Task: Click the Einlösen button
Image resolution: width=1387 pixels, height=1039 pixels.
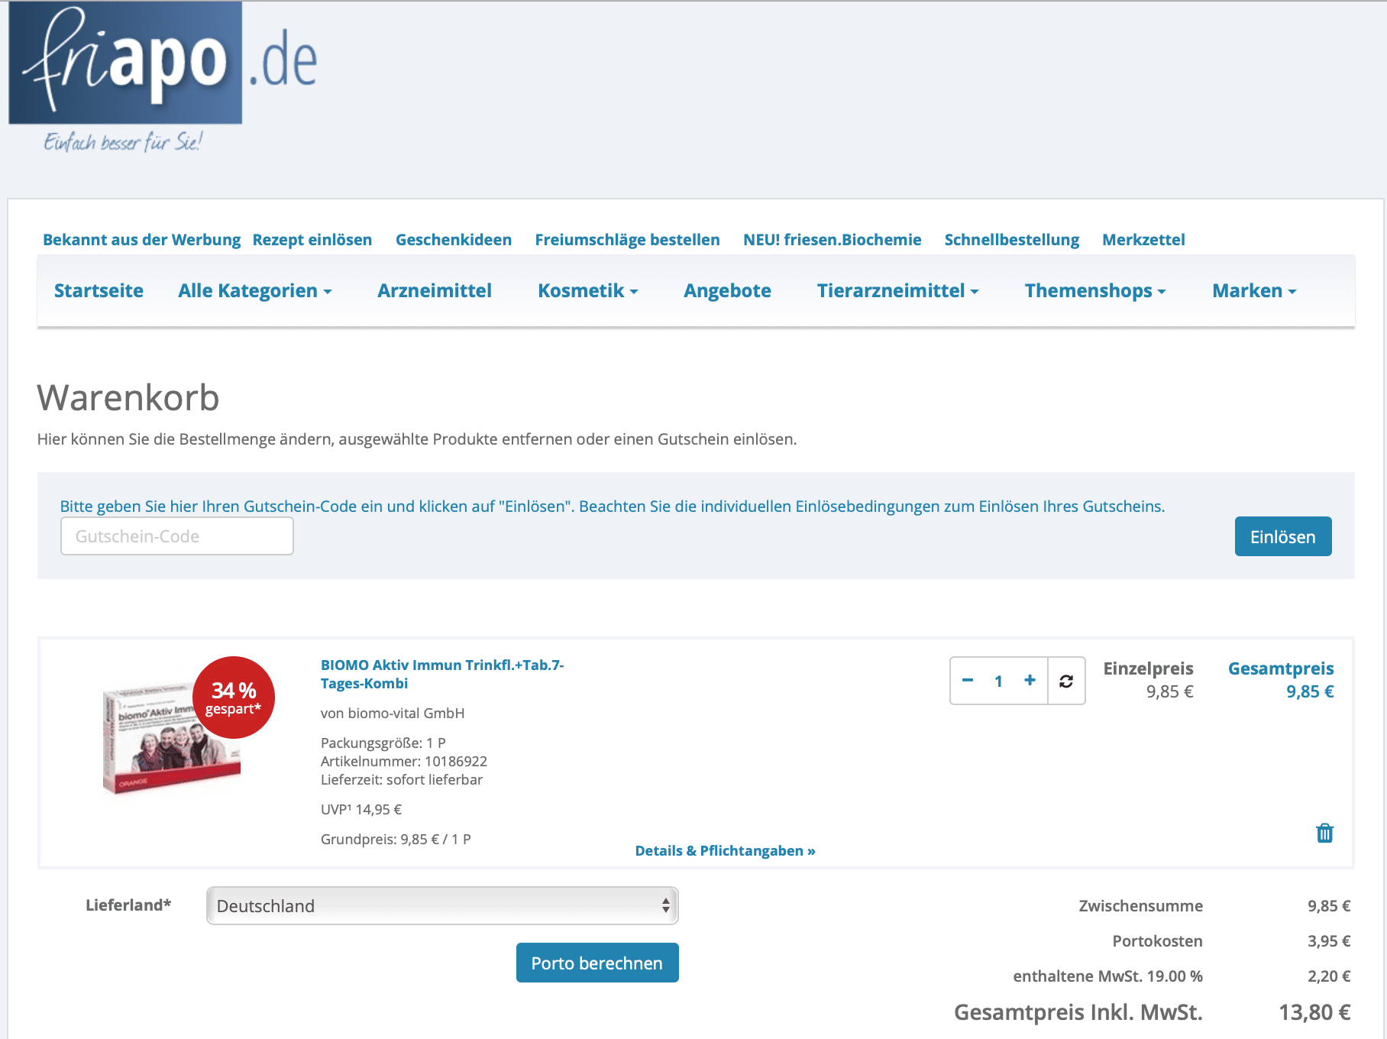Action: point(1283,536)
